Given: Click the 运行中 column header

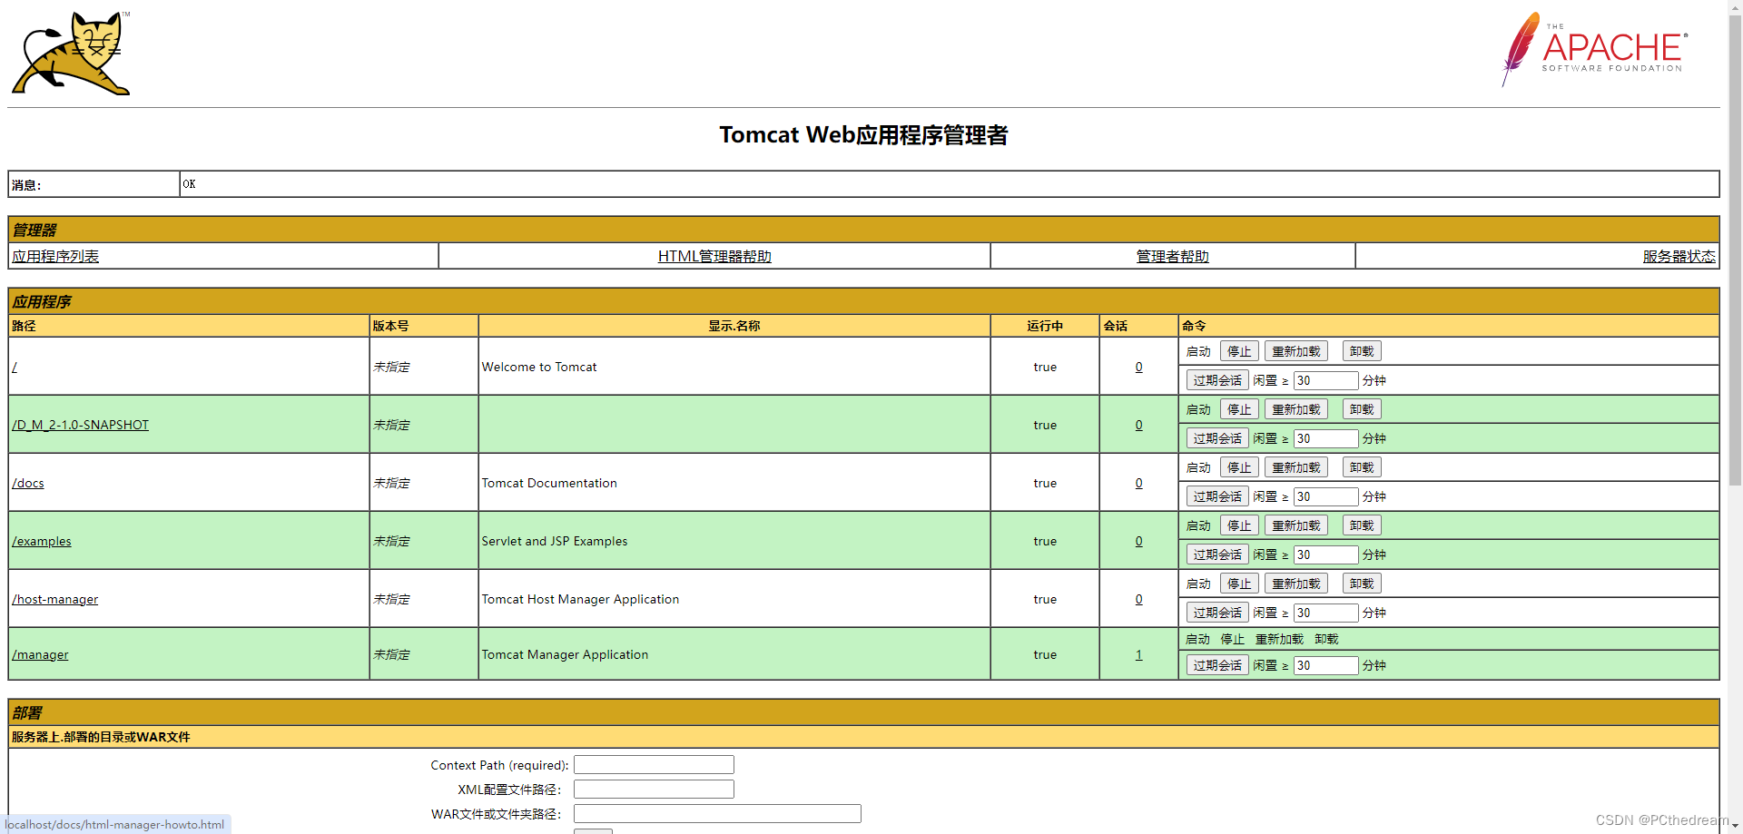Looking at the screenshot, I should (1045, 326).
